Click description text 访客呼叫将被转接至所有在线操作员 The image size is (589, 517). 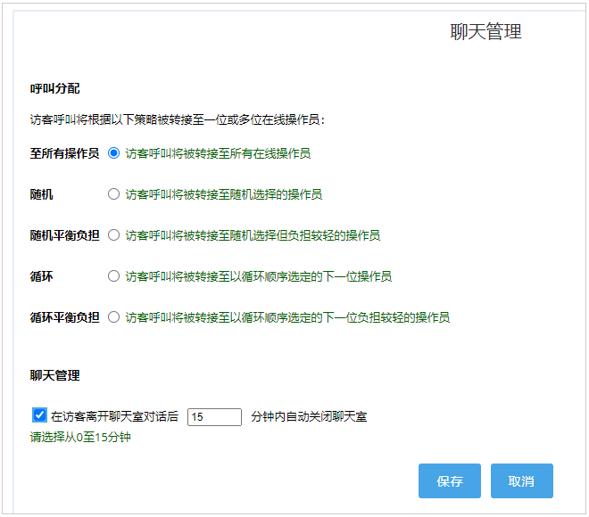click(x=218, y=153)
